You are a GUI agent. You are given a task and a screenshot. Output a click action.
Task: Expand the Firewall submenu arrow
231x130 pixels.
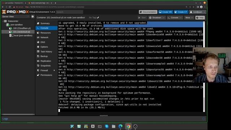[54, 70]
